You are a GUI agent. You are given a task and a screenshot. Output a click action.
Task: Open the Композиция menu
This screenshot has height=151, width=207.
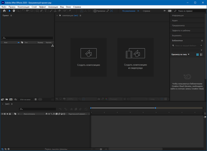(x=23, y=6)
